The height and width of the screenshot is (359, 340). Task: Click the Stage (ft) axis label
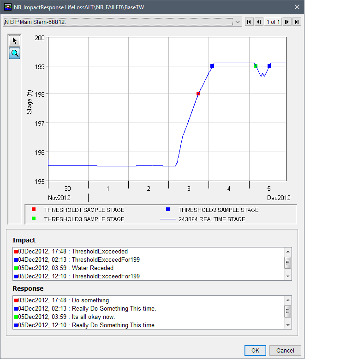coord(30,102)
